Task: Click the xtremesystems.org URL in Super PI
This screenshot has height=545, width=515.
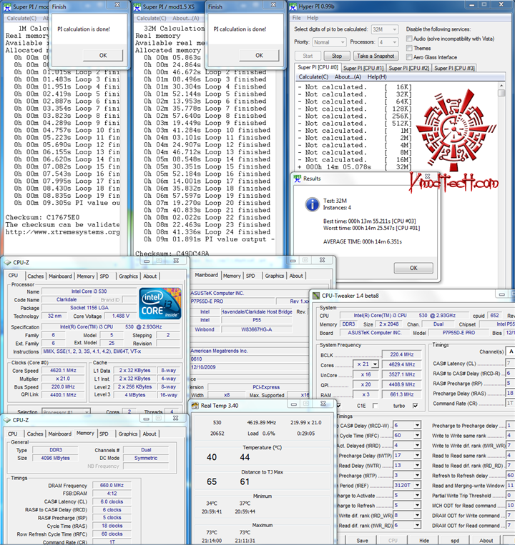Action: pyautogui.click(x=63, y=232)
